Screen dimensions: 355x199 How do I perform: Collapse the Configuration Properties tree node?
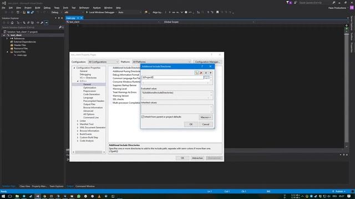tap(74, 67)
